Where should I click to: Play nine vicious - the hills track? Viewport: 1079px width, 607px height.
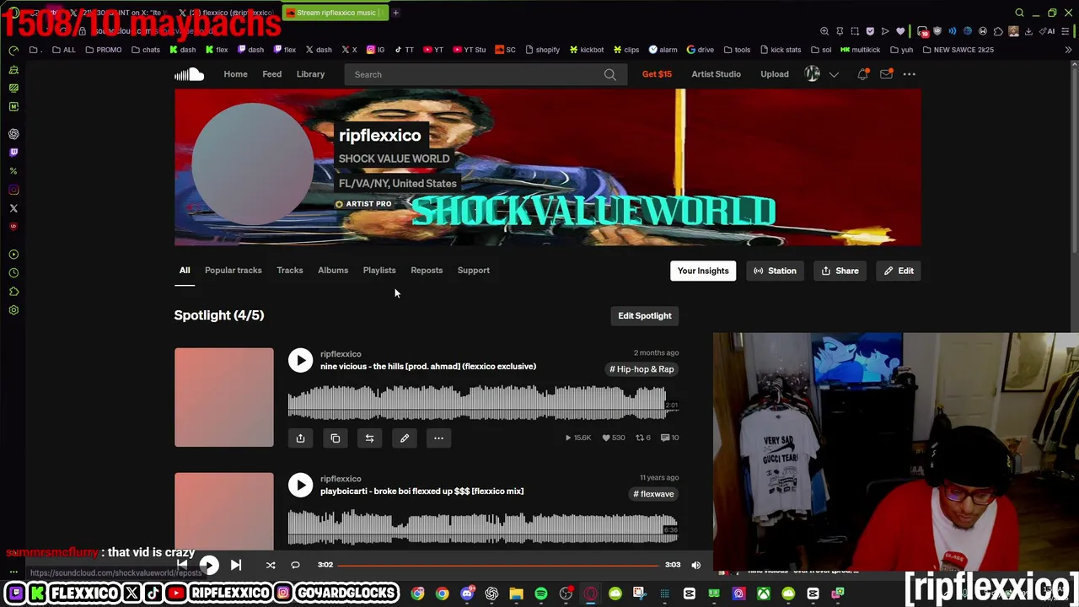click(300, 360)
